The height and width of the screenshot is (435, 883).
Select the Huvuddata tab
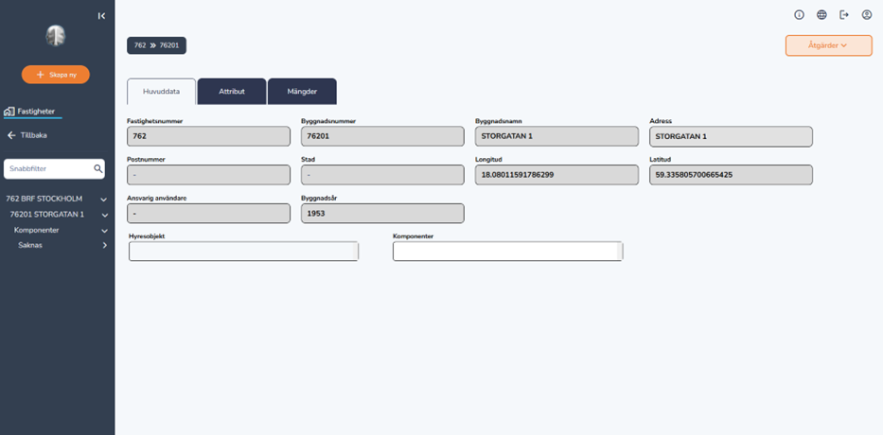click(x=161, y=92)
